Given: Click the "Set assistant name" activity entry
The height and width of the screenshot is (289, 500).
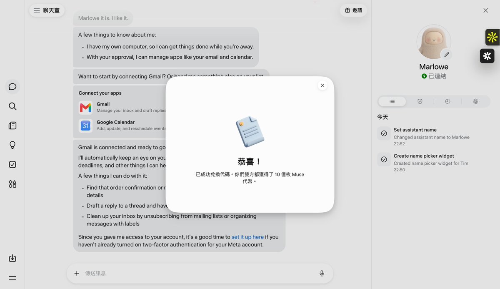Looking at the screenshot, I should tap(434, 137).
